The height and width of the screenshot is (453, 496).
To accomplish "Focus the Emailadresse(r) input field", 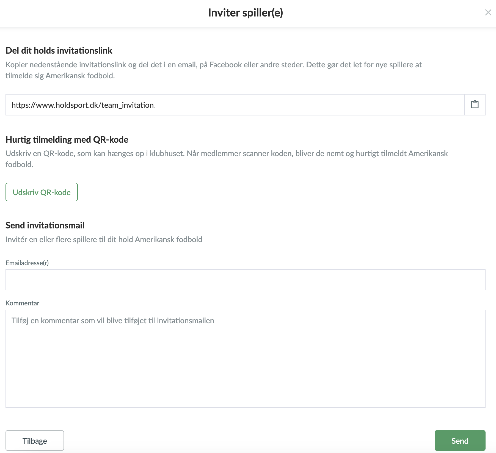I will pos(245,280).
